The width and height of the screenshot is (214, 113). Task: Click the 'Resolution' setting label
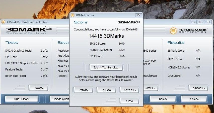[63, 51]
